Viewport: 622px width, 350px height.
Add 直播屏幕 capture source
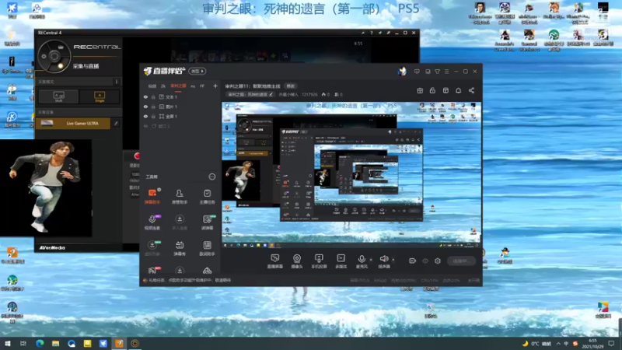(x=274, y=261)
